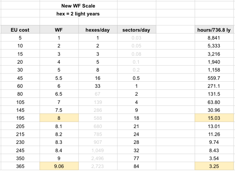Image resolution: width=235 pixels, height=171 pixels.
Task: Click the WF cell containing 8.3
Action: tap(59, 142)
